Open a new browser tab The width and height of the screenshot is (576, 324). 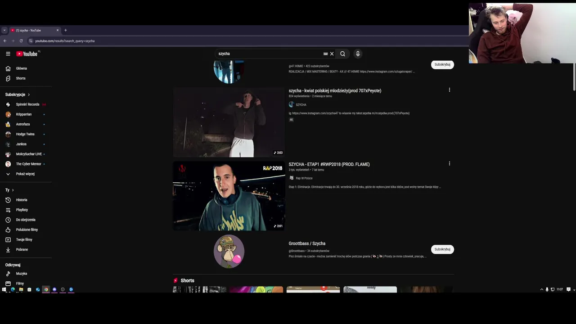tap(65, 30)
